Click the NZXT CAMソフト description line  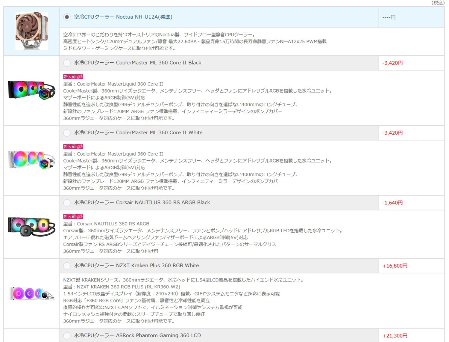(153, 308)
